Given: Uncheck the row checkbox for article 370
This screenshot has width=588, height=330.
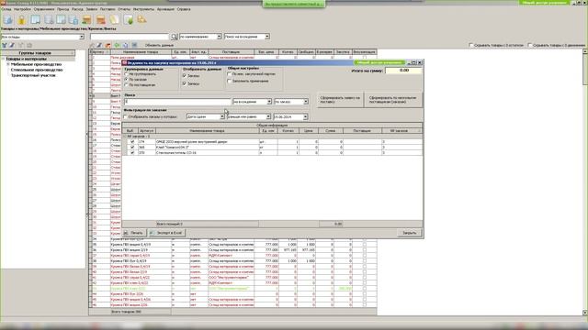Looking at the screenshot, I should [x=132, y=153].
